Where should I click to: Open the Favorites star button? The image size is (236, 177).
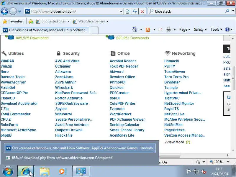click(x=13, y=21)
